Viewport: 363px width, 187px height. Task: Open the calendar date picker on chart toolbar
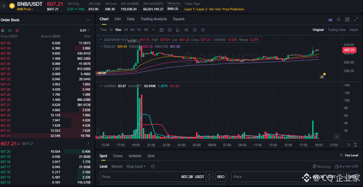click(x=162, y=30)
